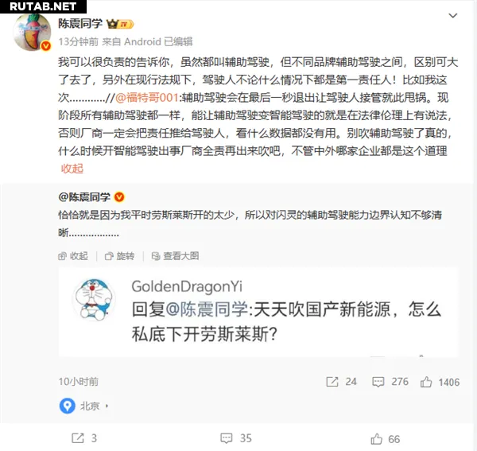
Task: Open the quoted @陈震同学 author link
Action: pos(84,197)
